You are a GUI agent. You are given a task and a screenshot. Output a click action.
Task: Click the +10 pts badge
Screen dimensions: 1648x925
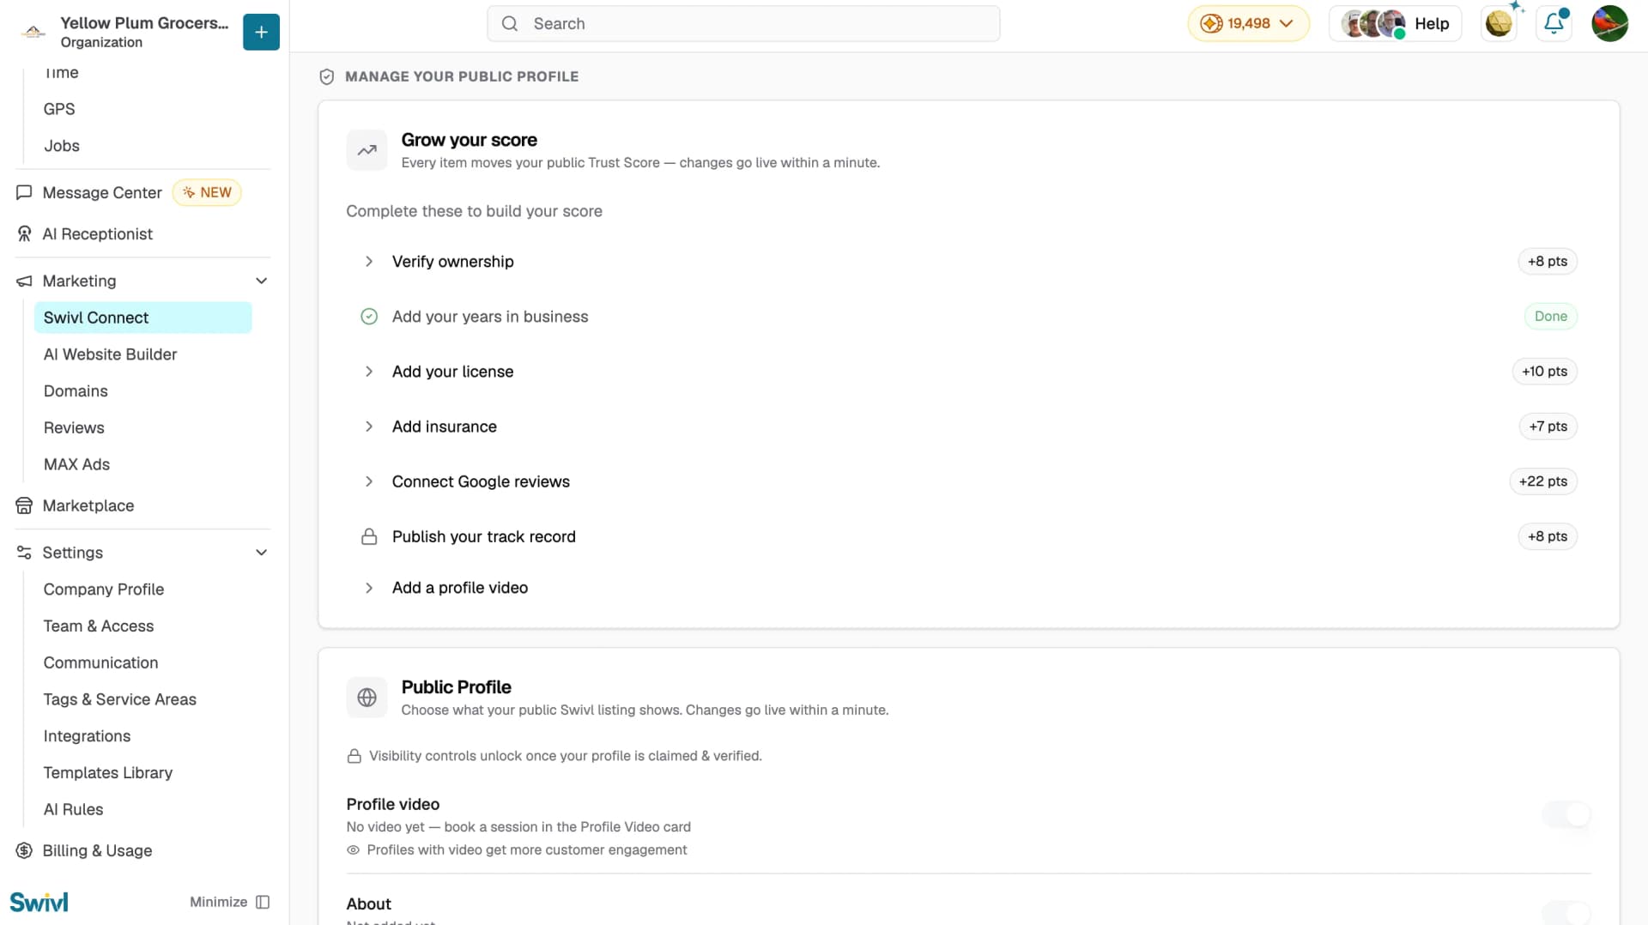click(1544, 372)
